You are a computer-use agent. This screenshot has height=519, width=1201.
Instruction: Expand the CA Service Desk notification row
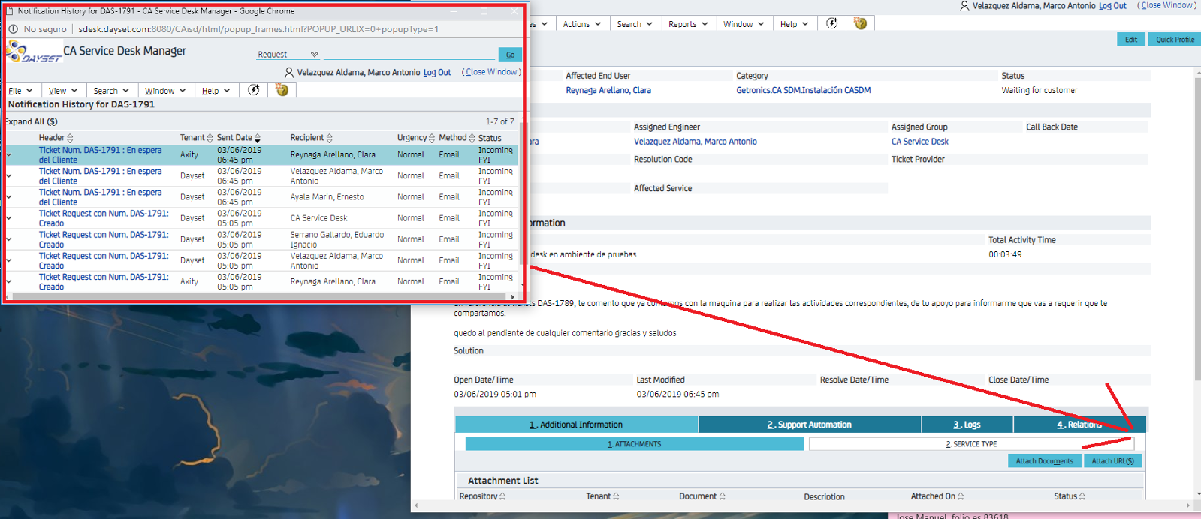pyautogui.click(x=9, y=218)
